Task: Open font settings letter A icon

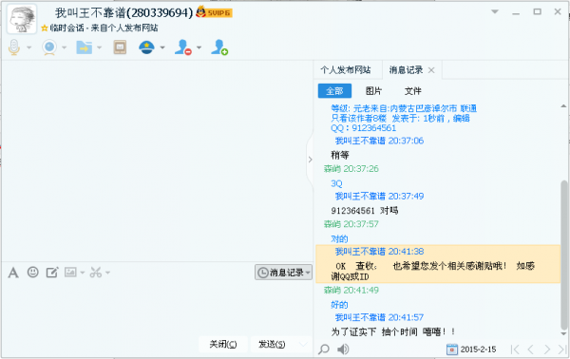Action: click(13, 273)
